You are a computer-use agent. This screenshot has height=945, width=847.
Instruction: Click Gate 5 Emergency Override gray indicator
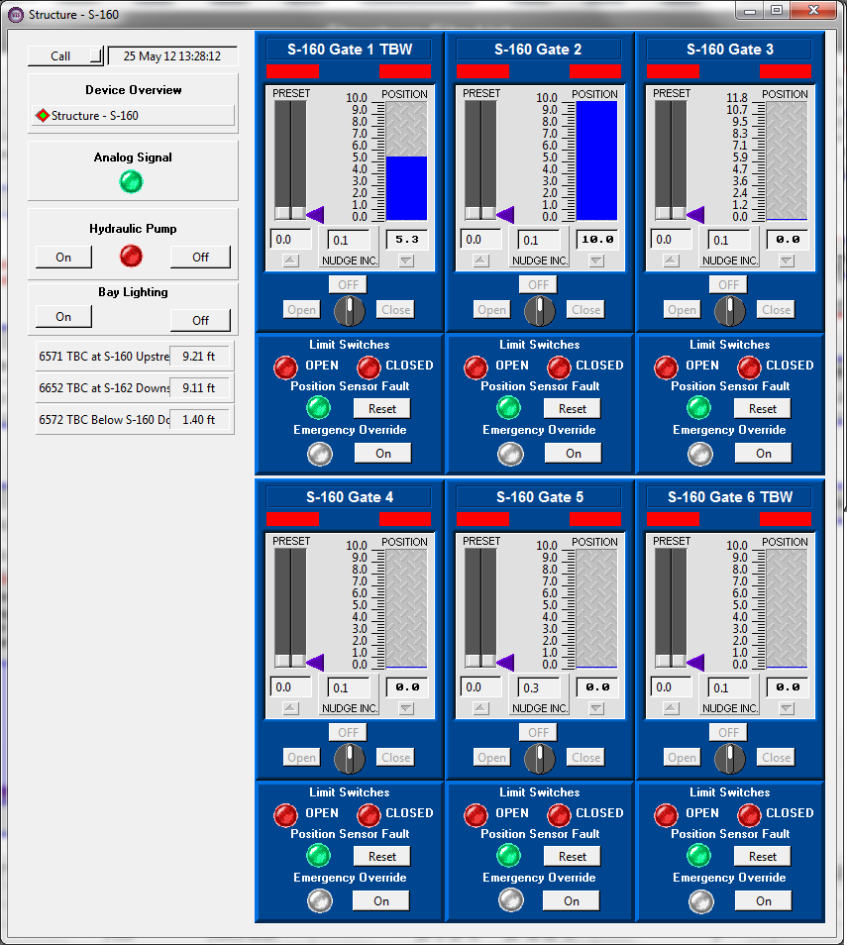pos(510,900)
